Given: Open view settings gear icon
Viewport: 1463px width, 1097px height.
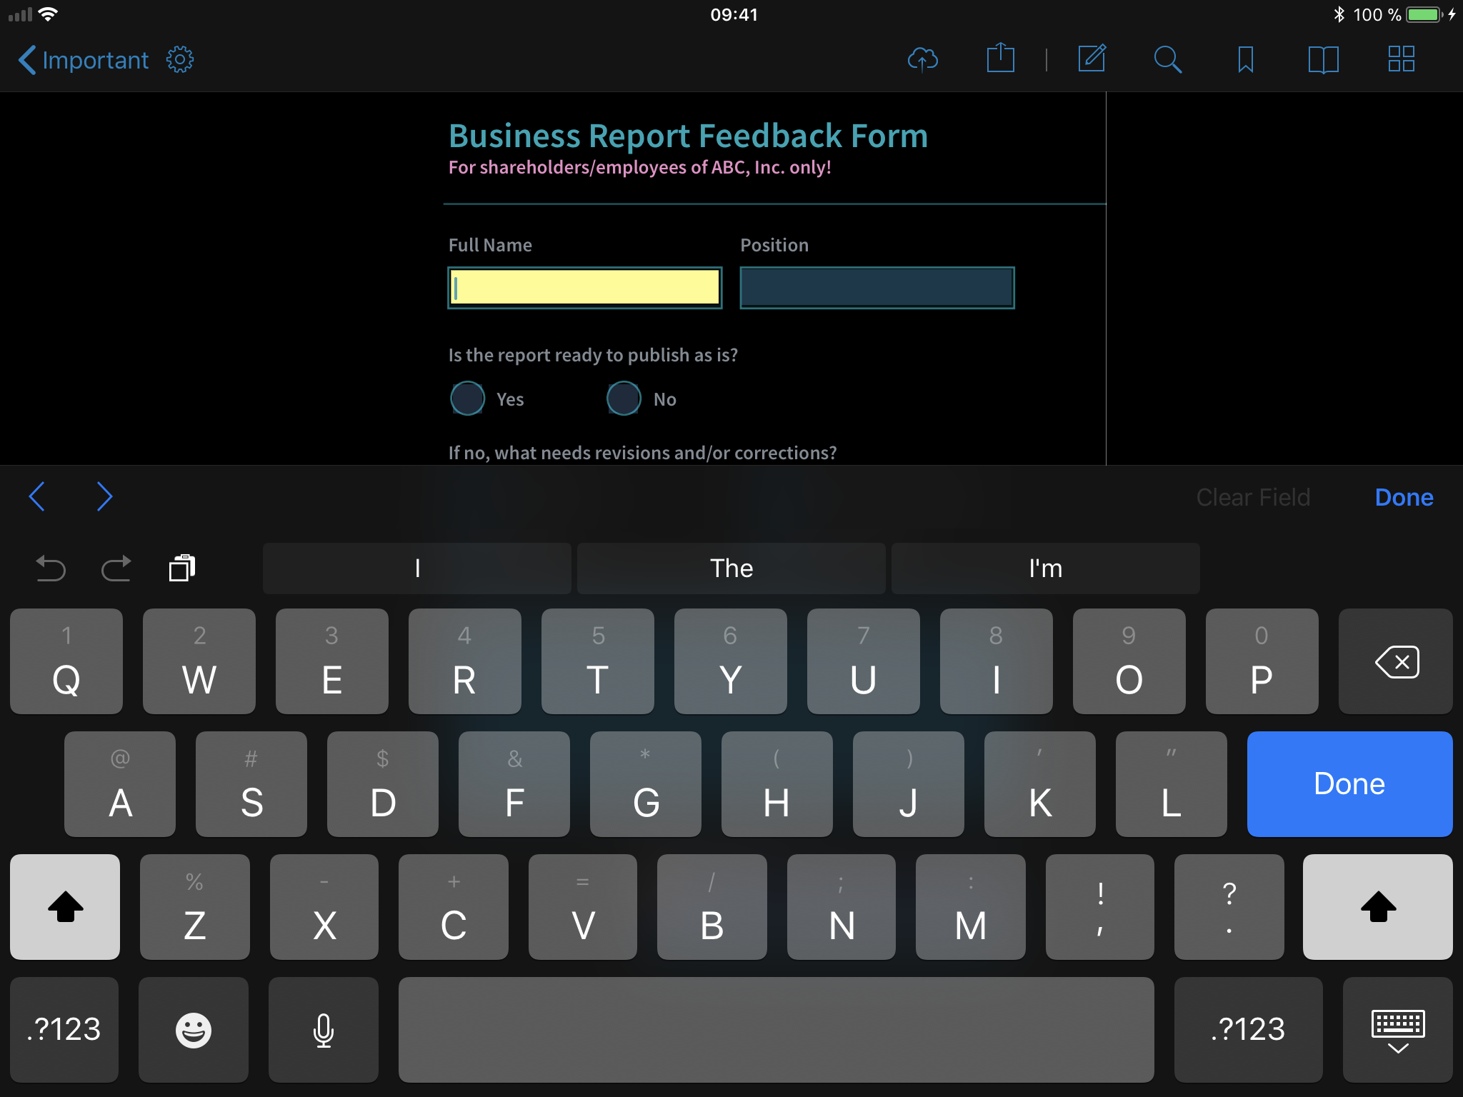Looking at the screenshot, I should tap(180, 59).
